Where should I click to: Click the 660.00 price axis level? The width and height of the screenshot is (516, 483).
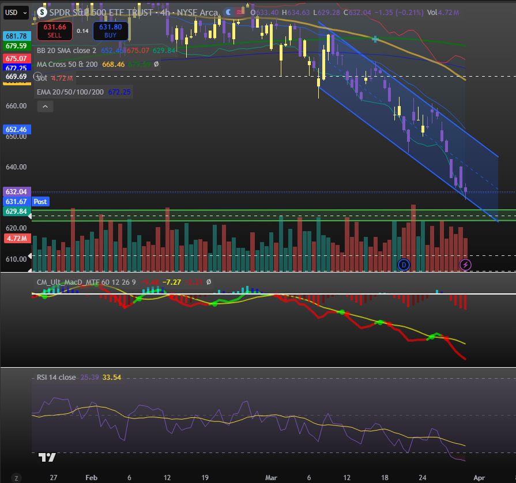[16, 106]
